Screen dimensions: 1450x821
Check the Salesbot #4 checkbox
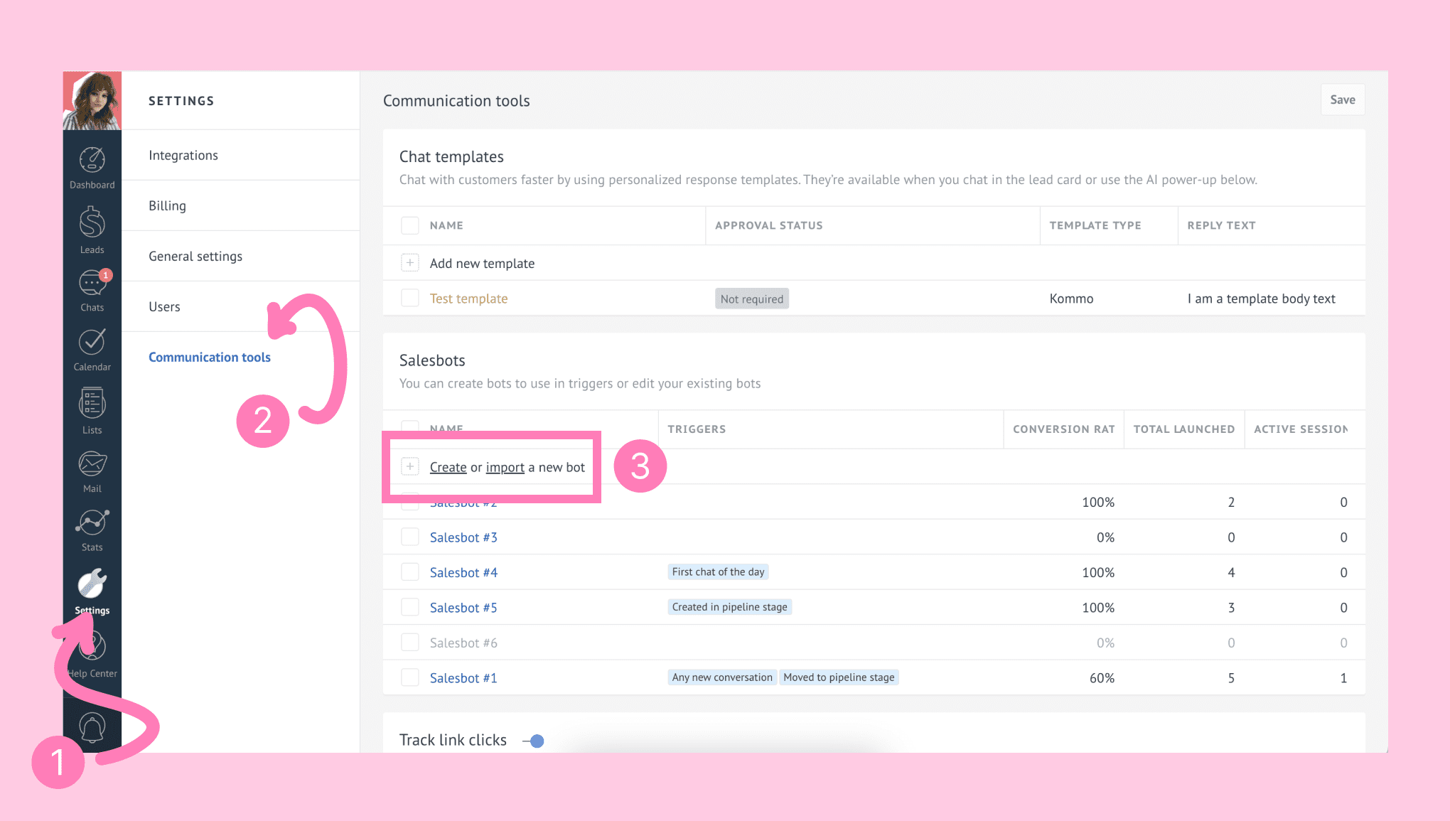[410, 572]
